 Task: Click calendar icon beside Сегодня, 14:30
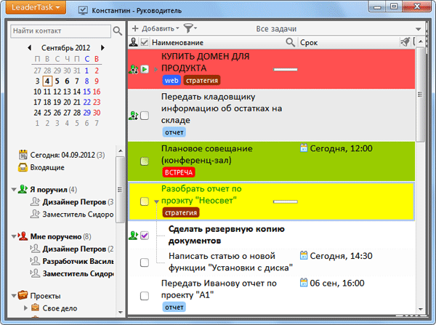pos(304,255)
